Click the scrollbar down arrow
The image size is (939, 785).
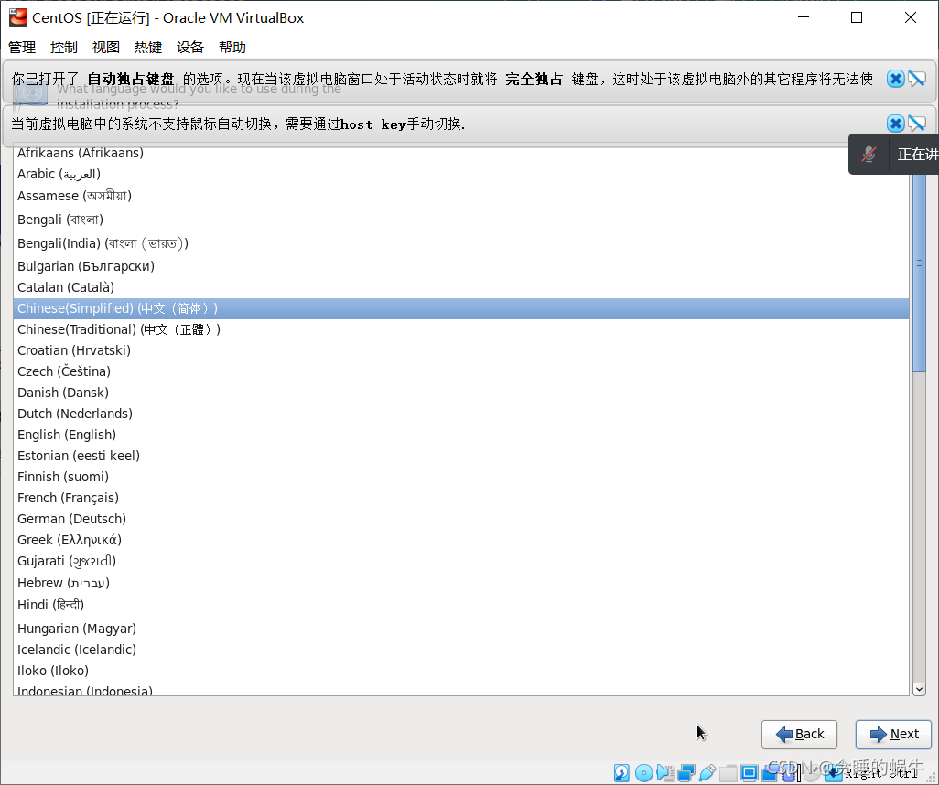pyautogui.click(x=919, y=689)
